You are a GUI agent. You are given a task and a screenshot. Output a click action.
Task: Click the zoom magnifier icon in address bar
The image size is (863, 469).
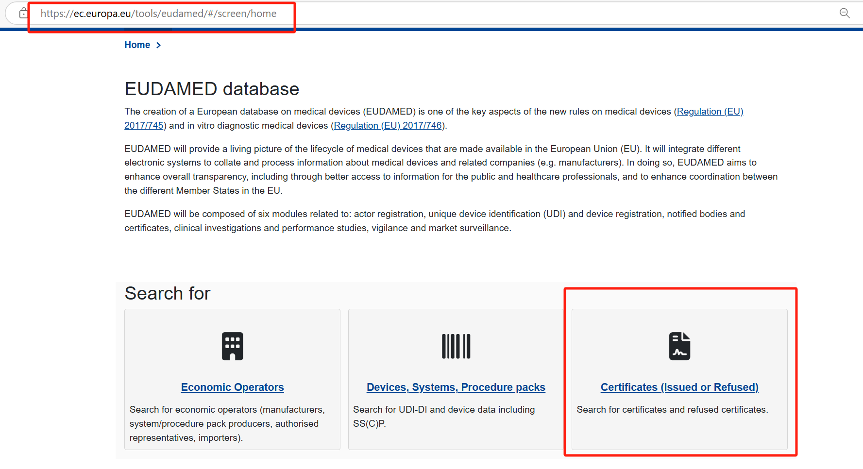pos(845,13)
